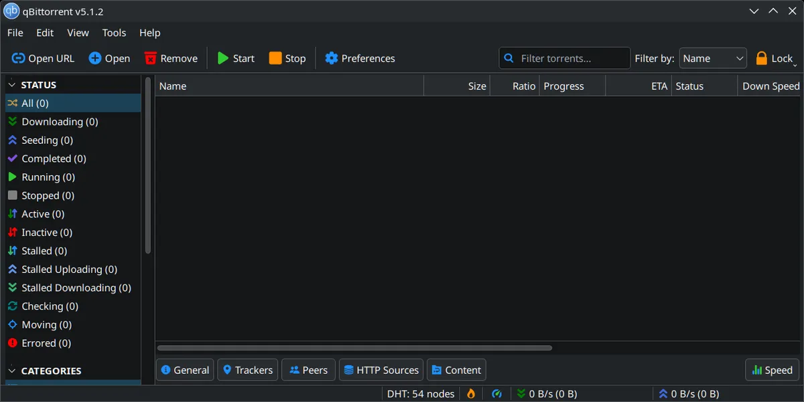The image size is (804, 402).
Task: Select the All (0) status filter
Action: tap(73, 103)
